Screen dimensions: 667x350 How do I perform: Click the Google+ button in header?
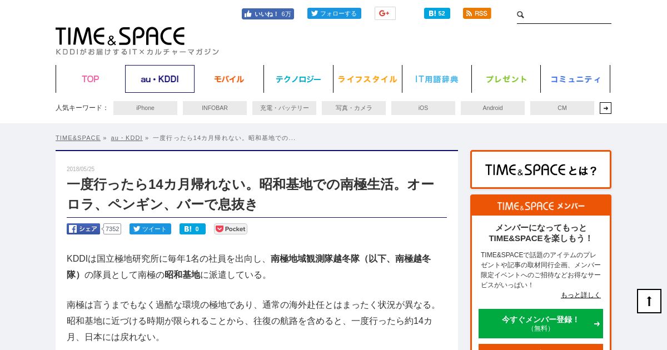pyautogui.click(x=385, y=13)
